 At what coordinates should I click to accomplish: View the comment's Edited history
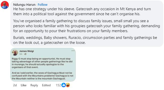(x=46, y=85)
